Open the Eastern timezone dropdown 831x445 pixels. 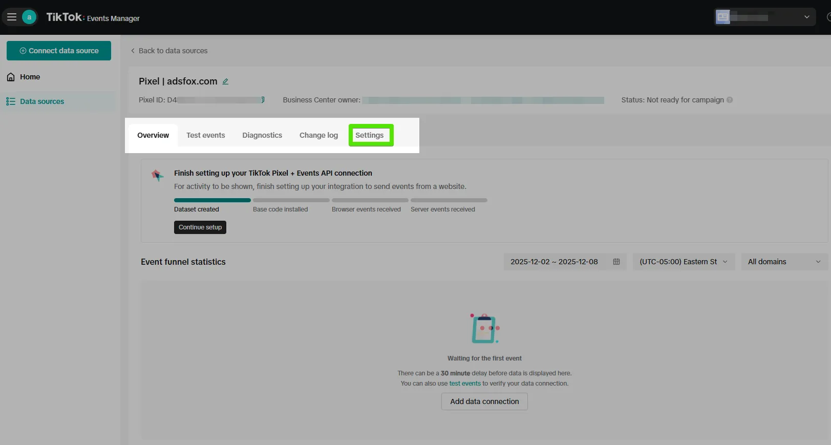(x=684, y=262)
